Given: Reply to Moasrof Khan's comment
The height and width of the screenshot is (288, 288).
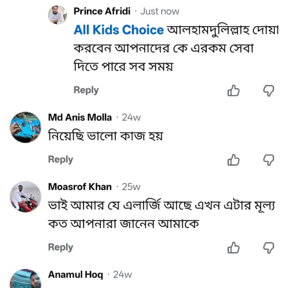Looking at the screenshot, I should (x=61, y=247).
